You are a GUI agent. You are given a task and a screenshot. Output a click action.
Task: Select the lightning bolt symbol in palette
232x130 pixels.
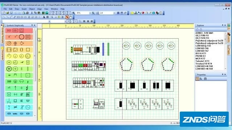pyautogui.click(x=28, y=88)
